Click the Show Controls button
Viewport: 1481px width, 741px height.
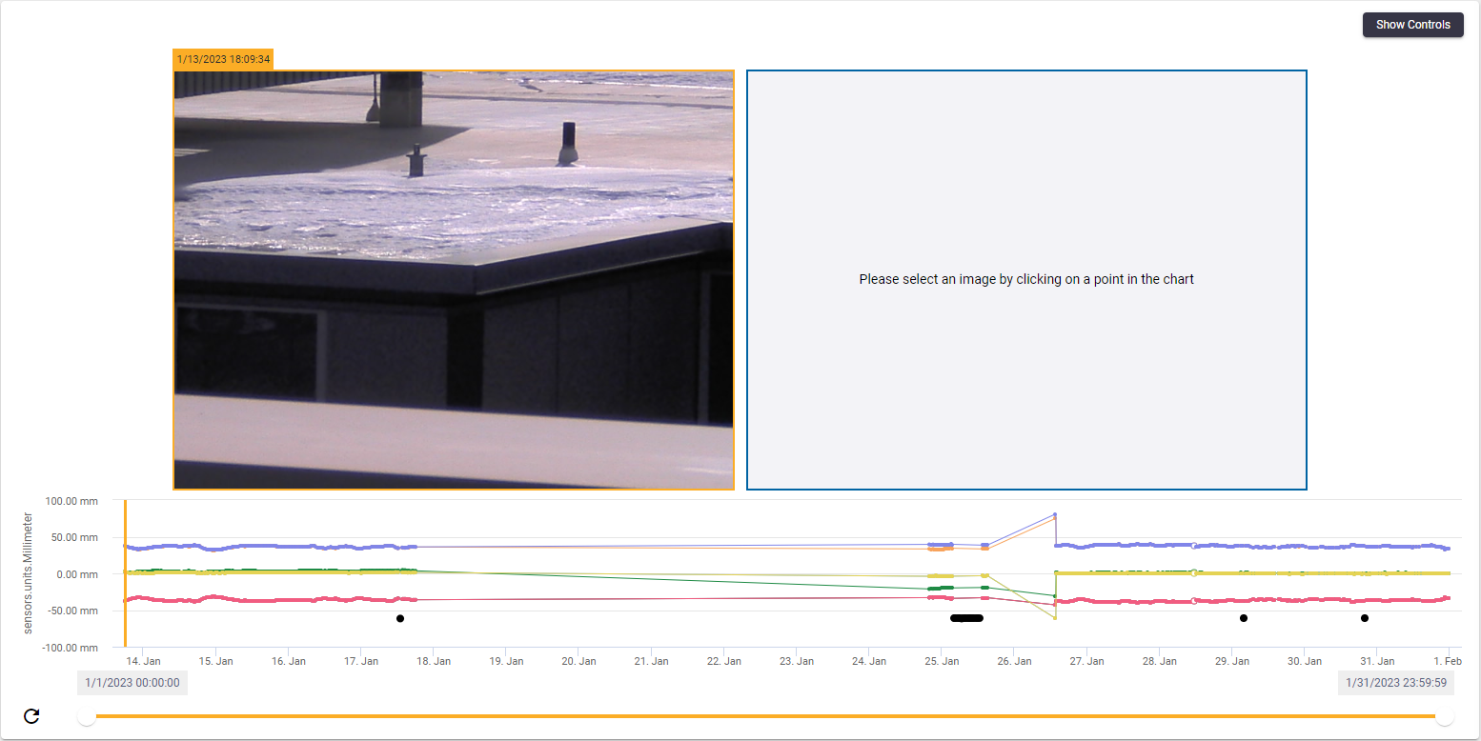pyautogui.click(x=1412, y=25)
